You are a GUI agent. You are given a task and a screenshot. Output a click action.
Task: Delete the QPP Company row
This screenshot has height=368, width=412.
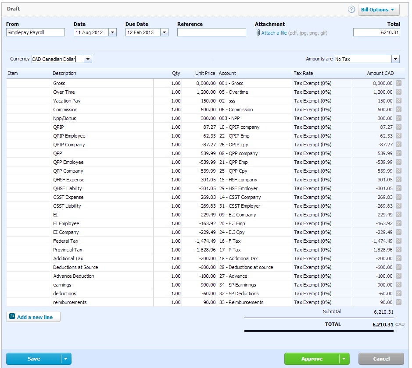[x=398, y=171]
